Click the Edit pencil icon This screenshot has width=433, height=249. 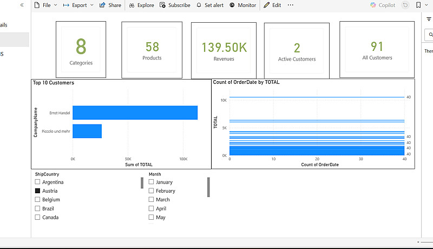266,5
